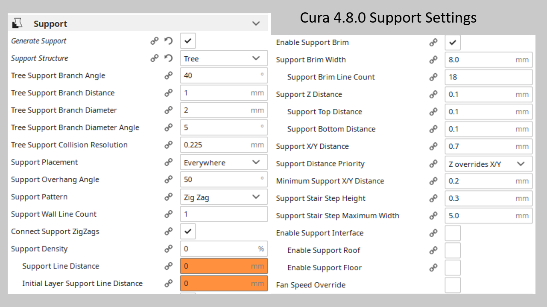The width and height of the screenshot is (547, 307).
Task: Click link icon beside Support Overhang Angle
Action: tap(169, 180)
